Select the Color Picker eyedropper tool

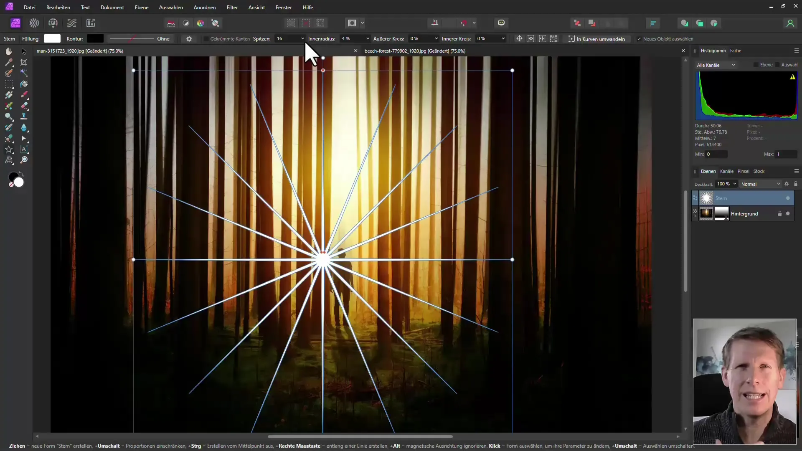[x=8, y=62]
